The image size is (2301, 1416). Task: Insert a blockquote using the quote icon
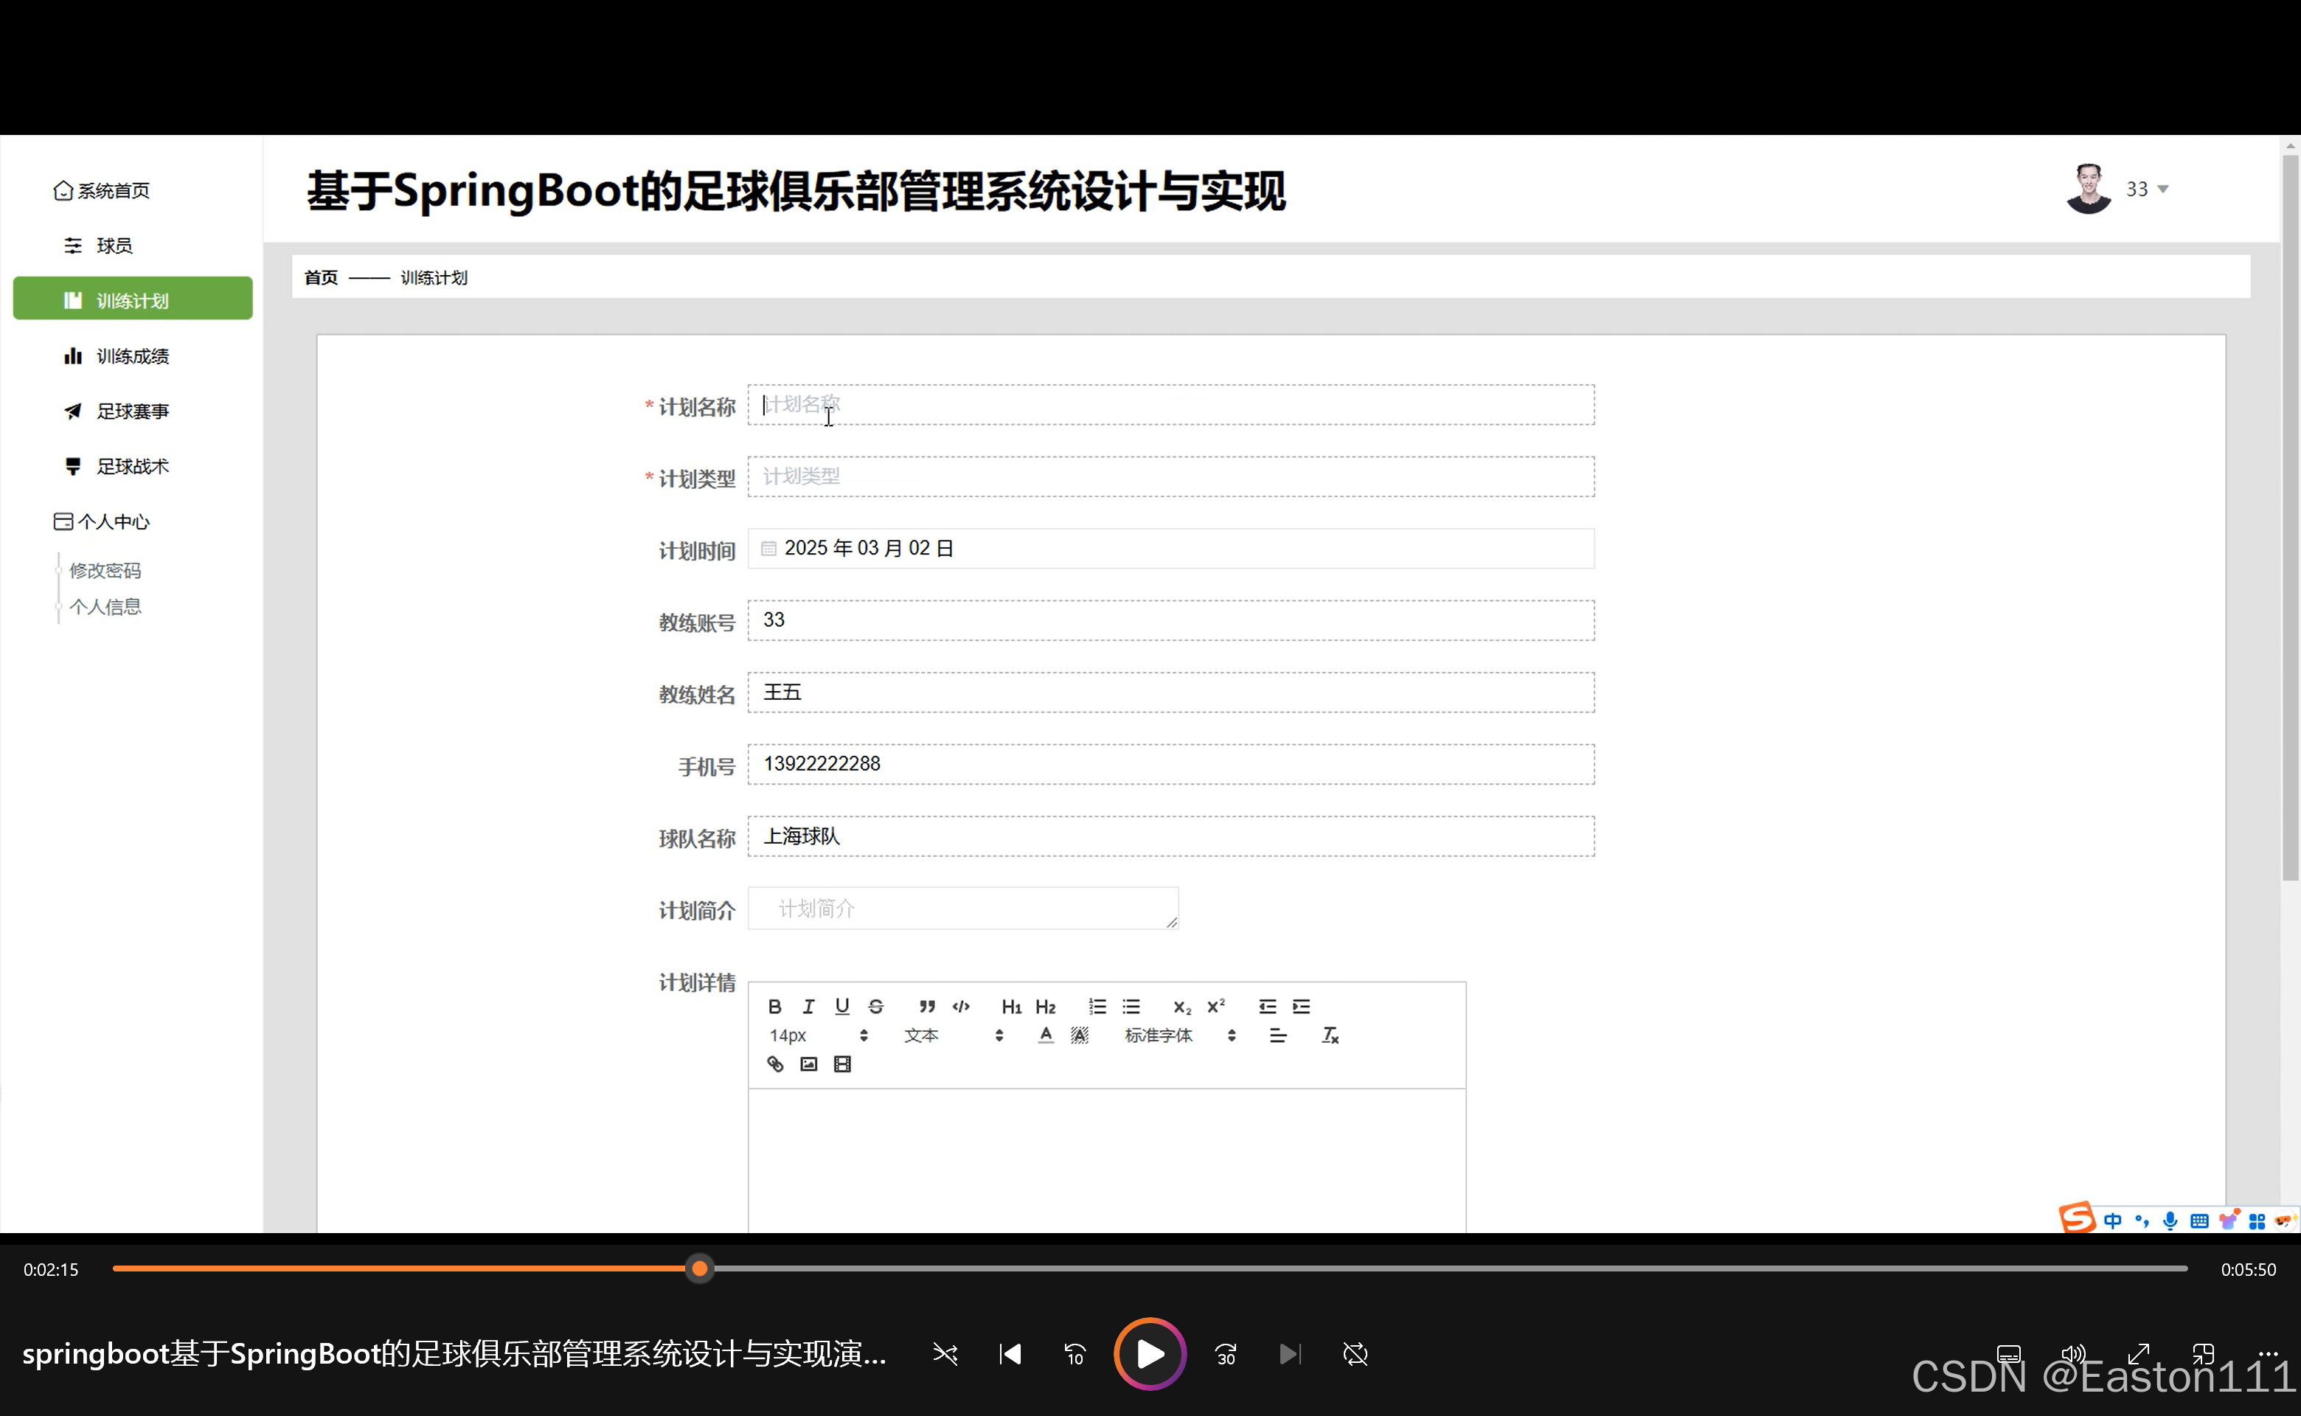pos(926,1007)
